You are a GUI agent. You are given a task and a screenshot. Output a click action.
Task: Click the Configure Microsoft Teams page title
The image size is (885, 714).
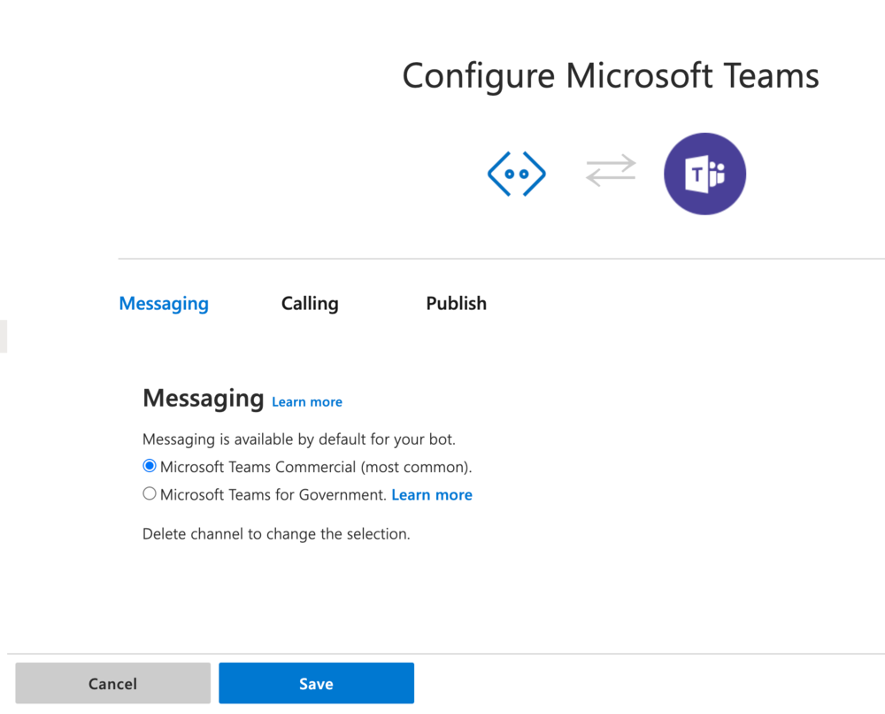[x=610, y=76]
